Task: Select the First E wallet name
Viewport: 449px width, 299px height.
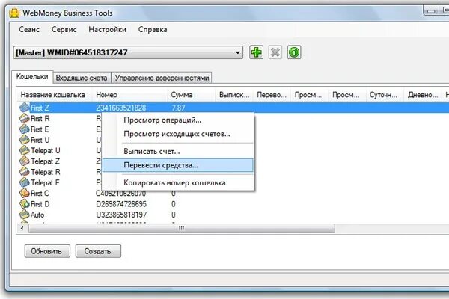Action: [x=40, y=129]
